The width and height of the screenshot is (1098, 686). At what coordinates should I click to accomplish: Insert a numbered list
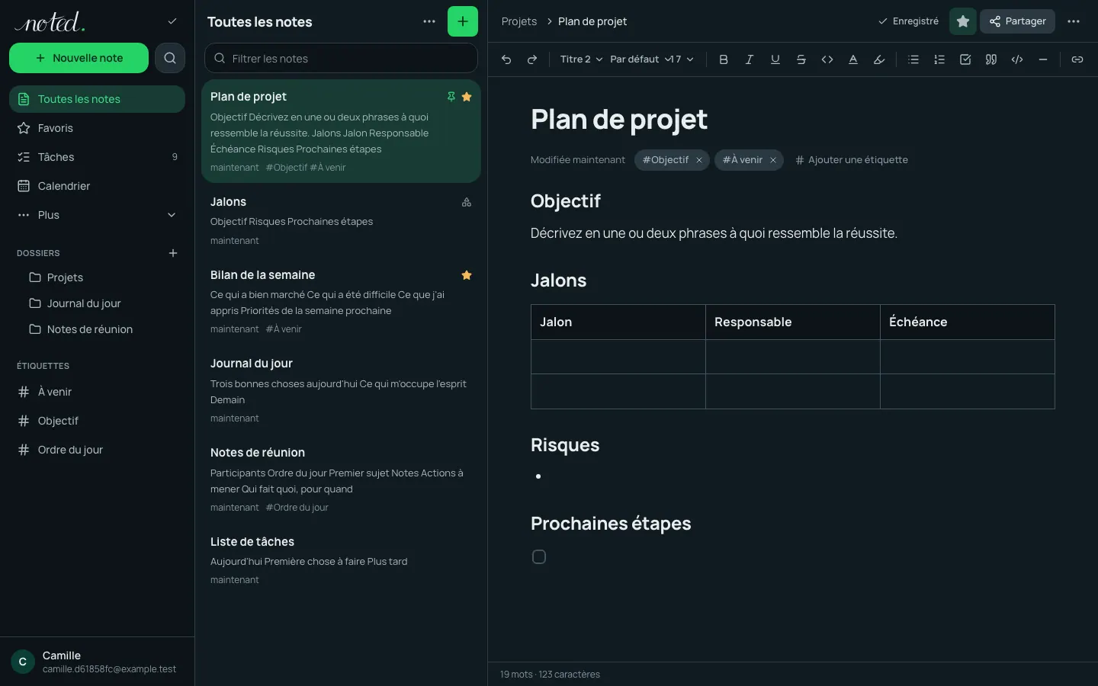[x=939, y=59]
